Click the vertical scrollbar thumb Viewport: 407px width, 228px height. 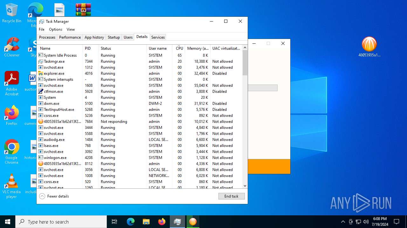coord(245,63)
